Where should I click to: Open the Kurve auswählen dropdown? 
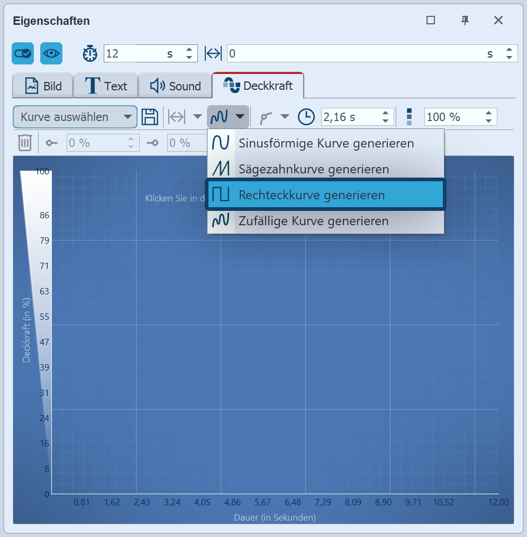(75, 117)
